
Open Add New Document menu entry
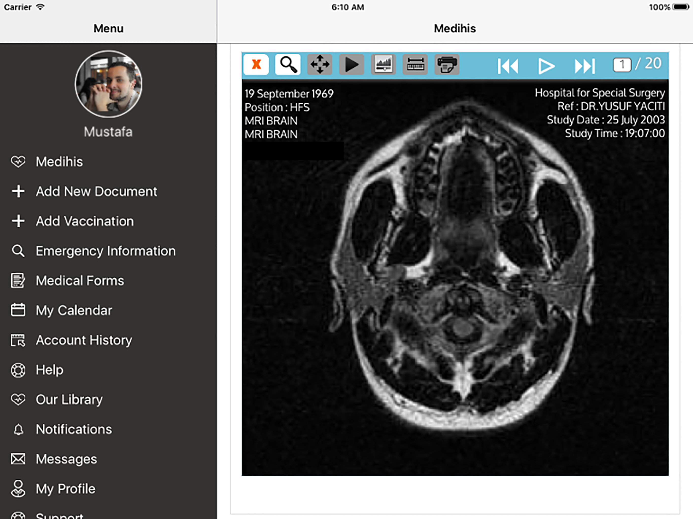[x=108, y=191]
